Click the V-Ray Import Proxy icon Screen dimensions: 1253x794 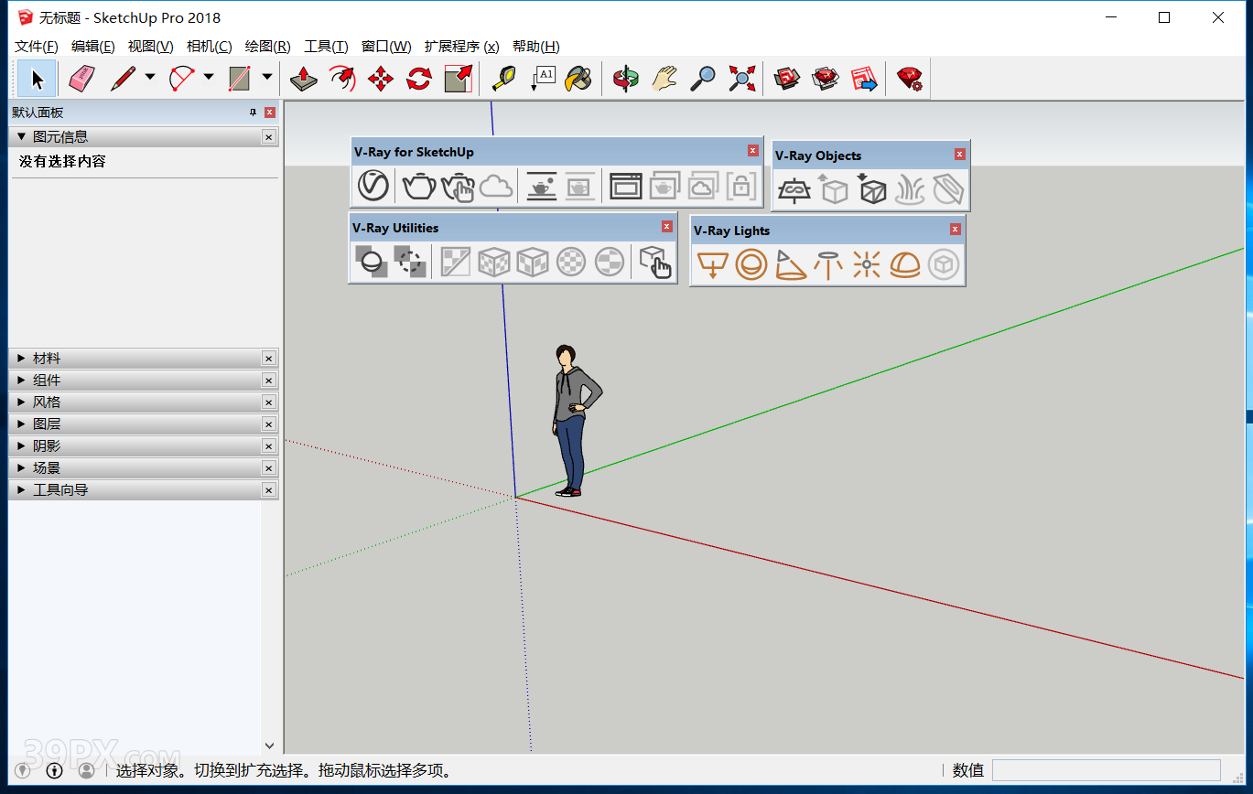tap(872, 189)
